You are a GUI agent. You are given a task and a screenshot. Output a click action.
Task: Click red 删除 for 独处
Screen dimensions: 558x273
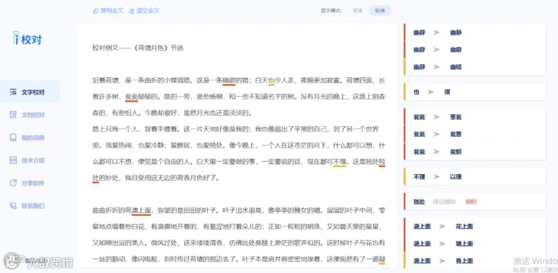pyautogui.click(x=471, y=202)
